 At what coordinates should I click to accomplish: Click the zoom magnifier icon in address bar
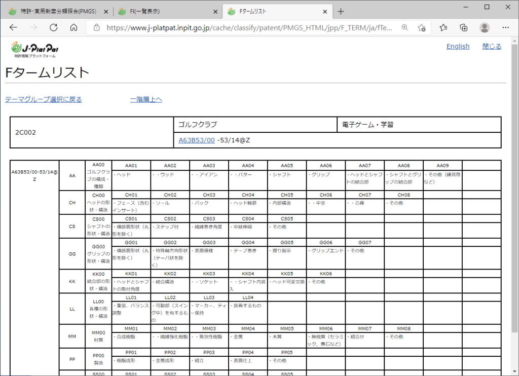tap(404, 27)
